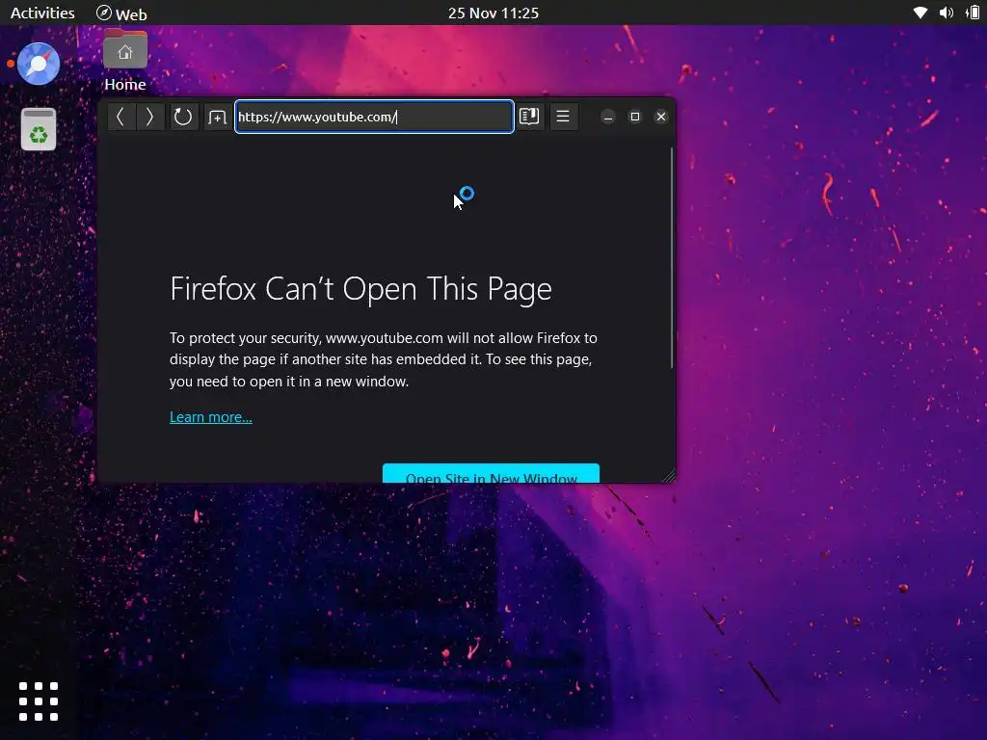Click the Firefox Can't Open This Page heading
The image size is (987, 740).
tap(360, 289)
